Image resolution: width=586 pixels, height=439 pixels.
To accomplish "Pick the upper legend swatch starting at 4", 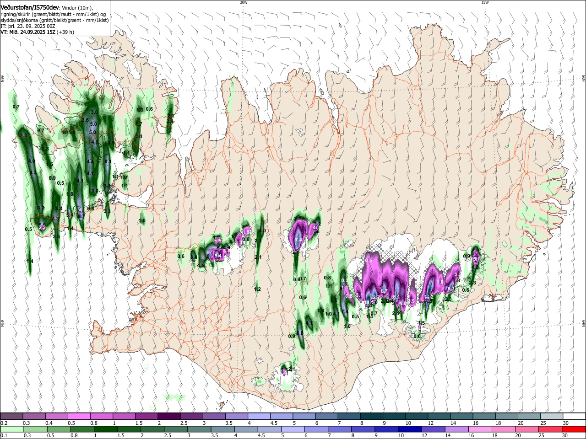I will pos(259,416).
